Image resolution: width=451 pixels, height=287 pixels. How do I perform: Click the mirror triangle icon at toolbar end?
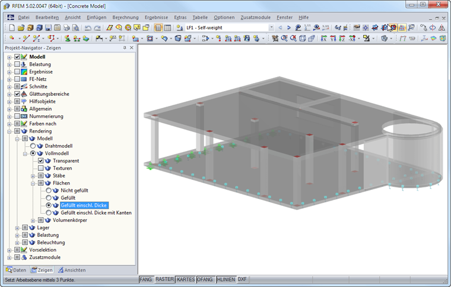coord(442,28)
